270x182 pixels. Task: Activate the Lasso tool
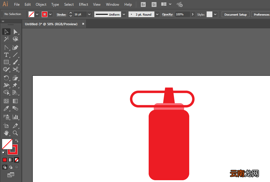(15, 39)
